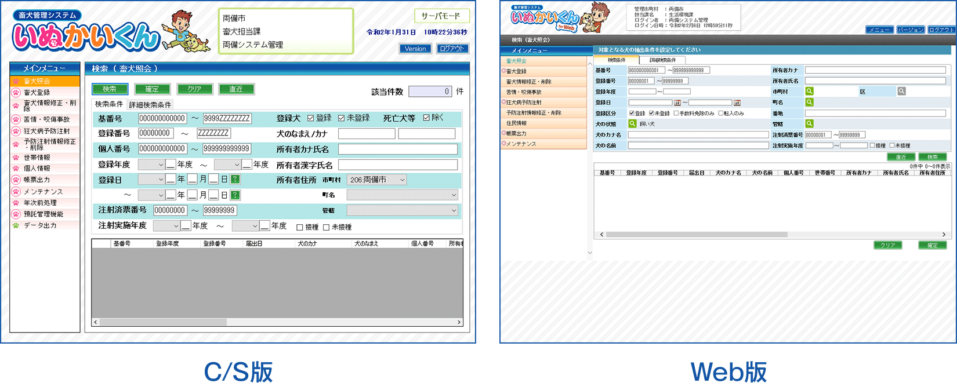Check 手数料免除のみ checkbox in Web版
The image size is (957, 383).
(x=676, y=113)
